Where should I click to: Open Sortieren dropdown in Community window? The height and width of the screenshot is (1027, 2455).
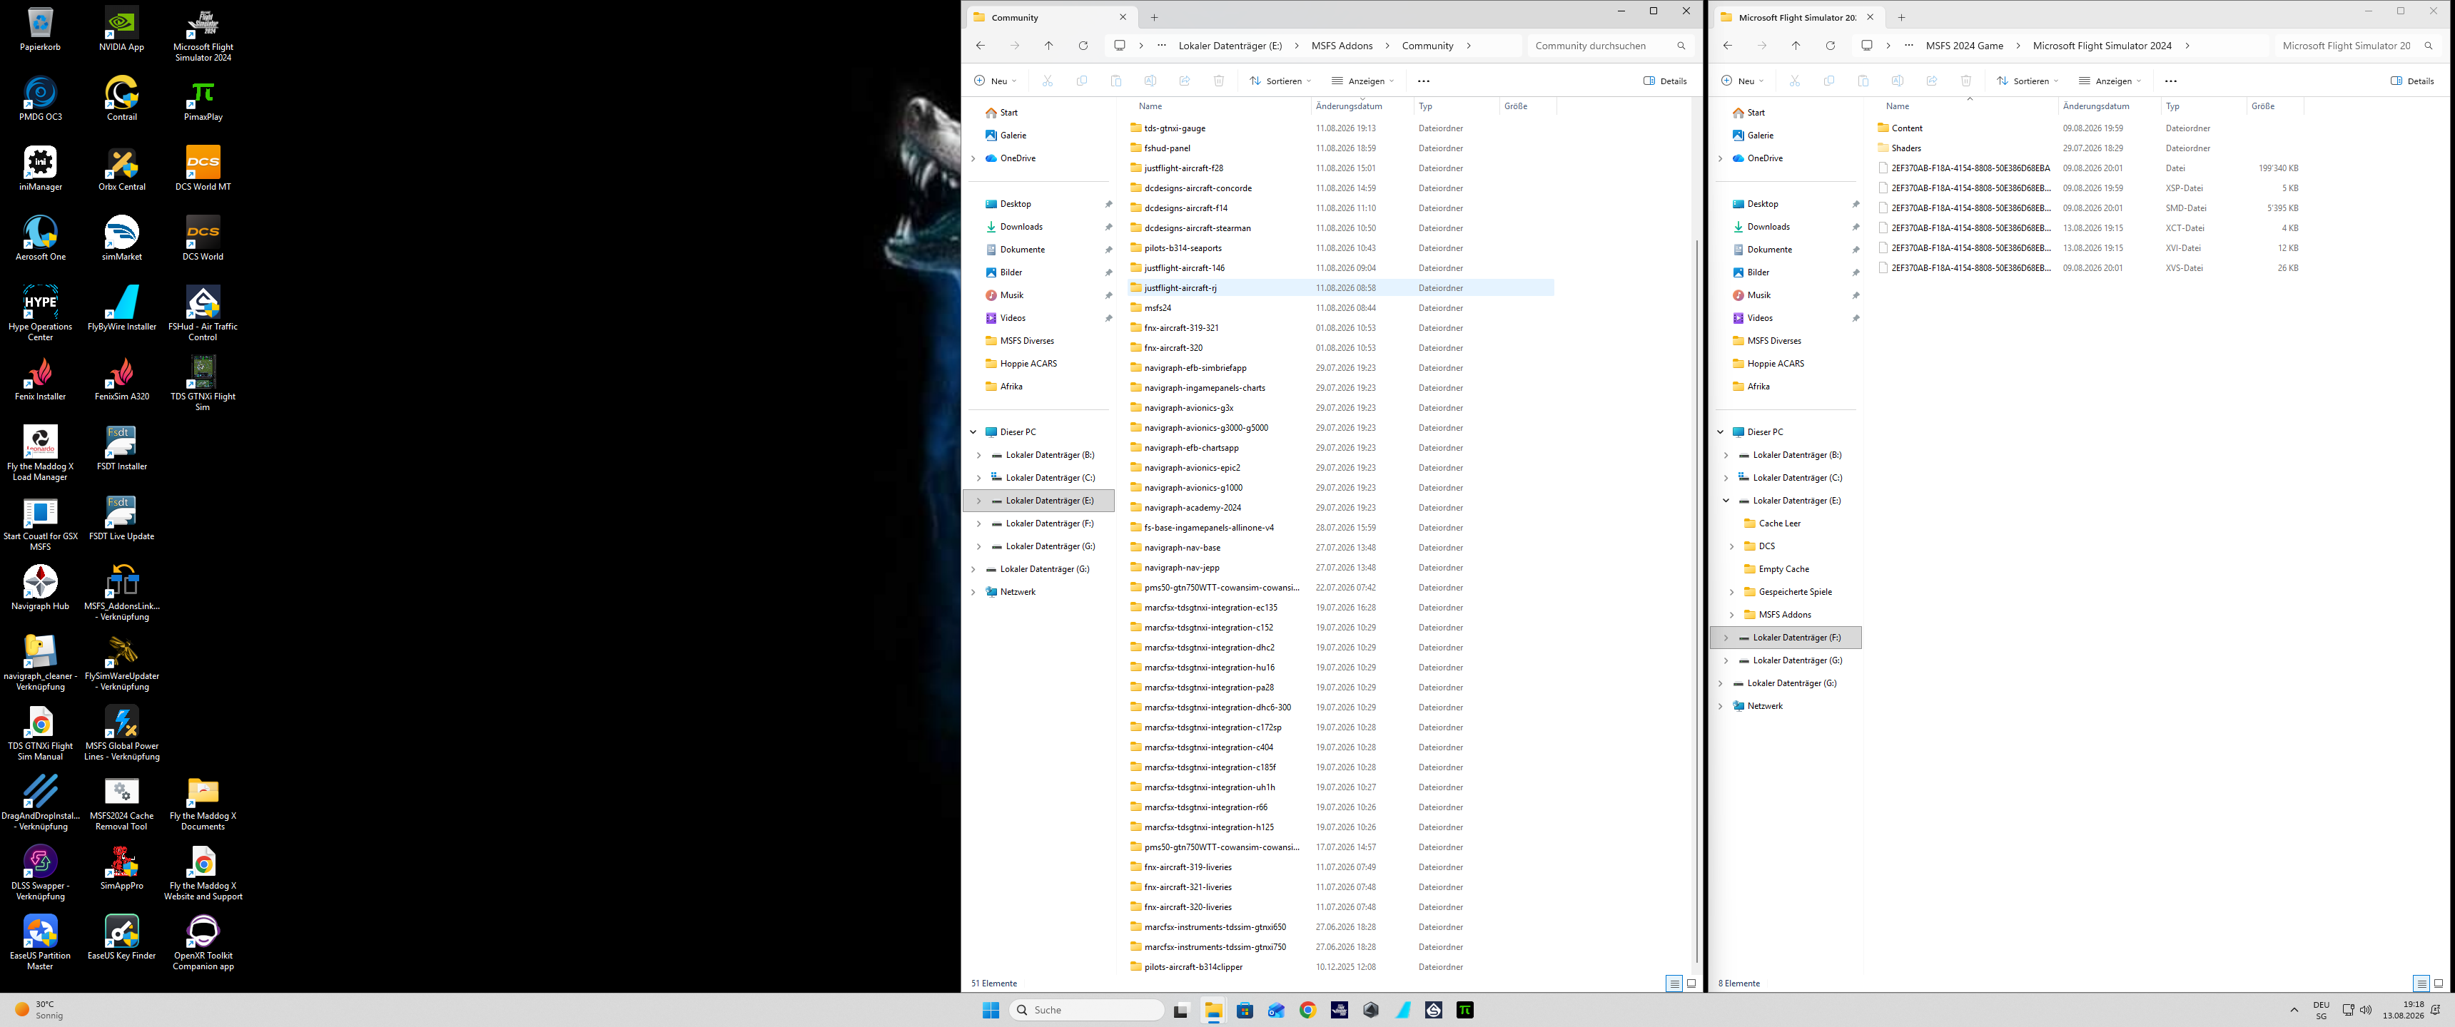[1280, 81]
